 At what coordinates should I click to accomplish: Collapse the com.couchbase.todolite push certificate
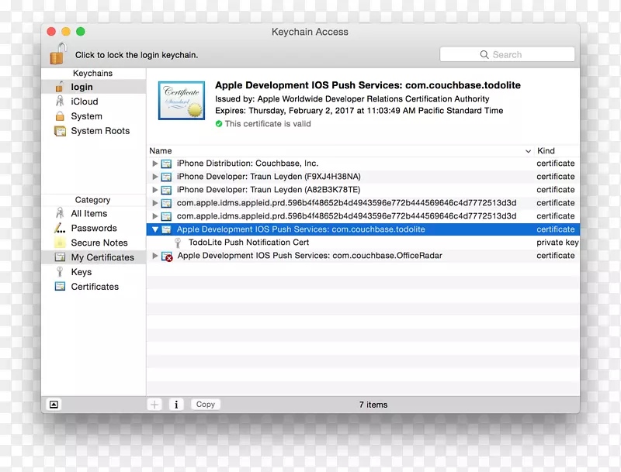coord(155,229)
